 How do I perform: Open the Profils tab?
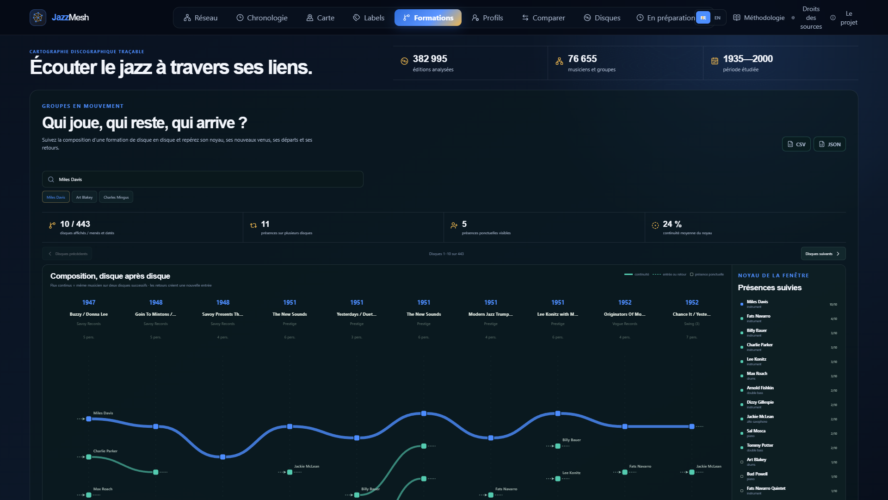click(487, 18)
